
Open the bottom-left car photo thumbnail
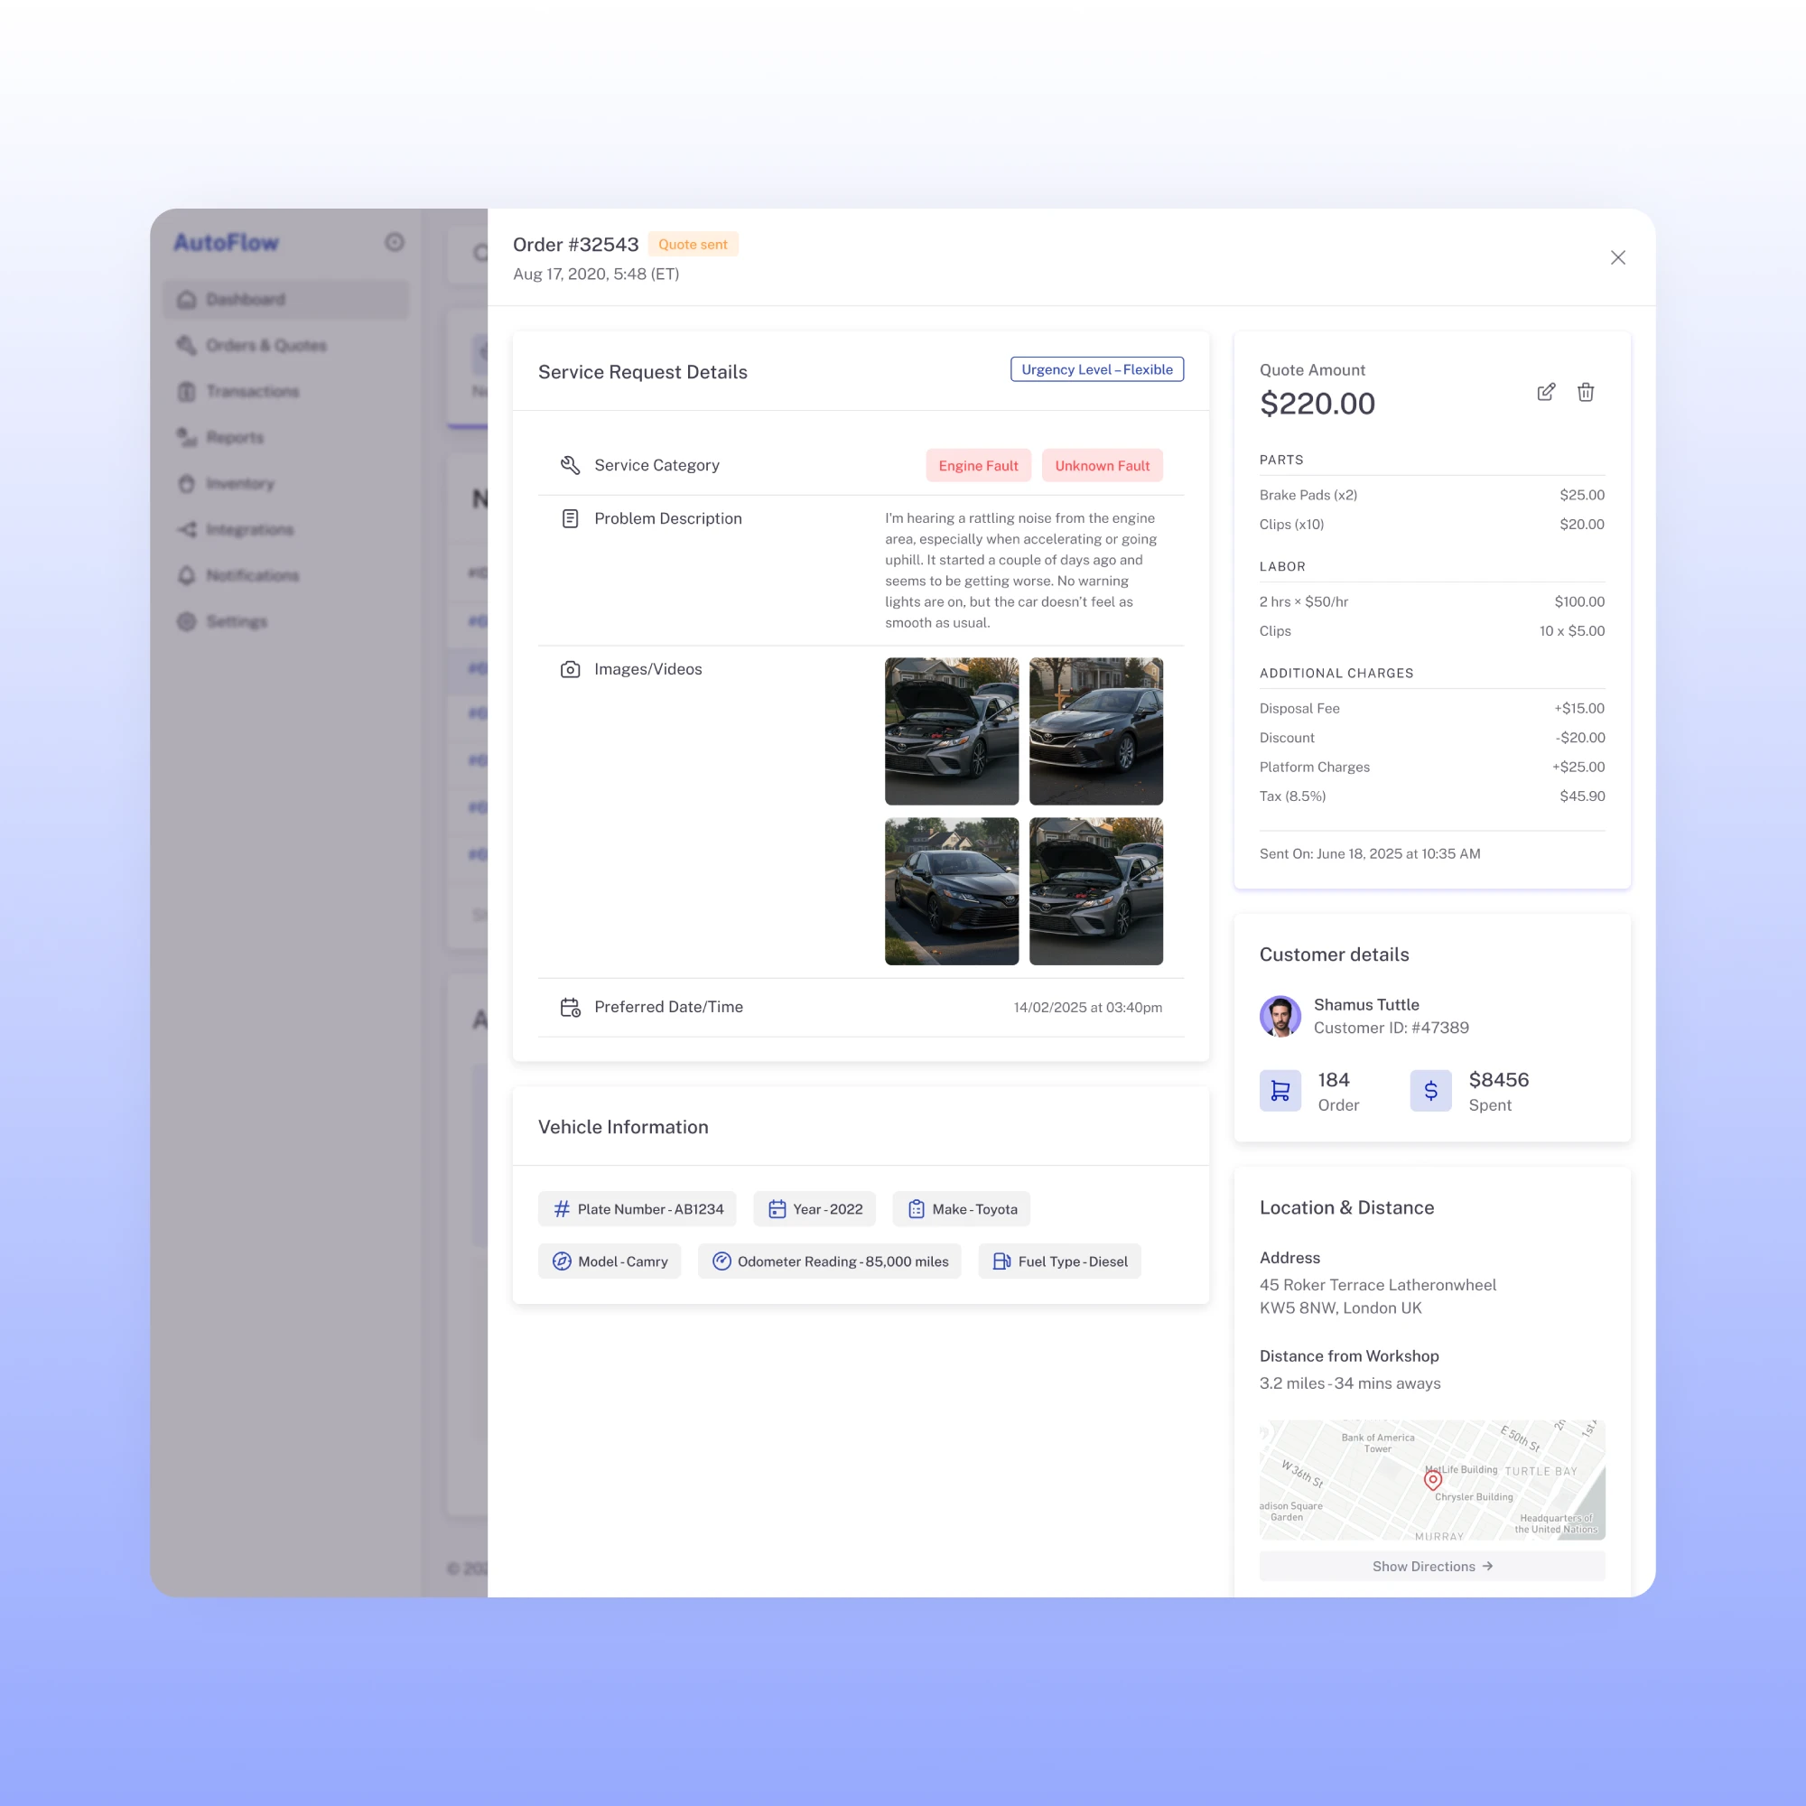tap(951, 891)
